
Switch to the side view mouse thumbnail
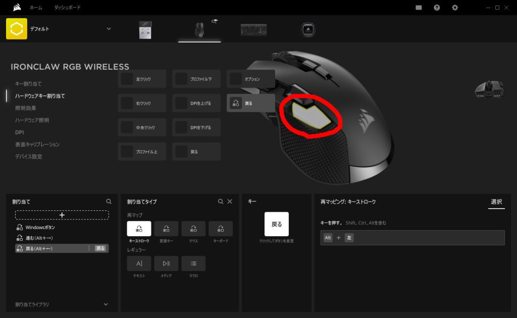(489, 89)
